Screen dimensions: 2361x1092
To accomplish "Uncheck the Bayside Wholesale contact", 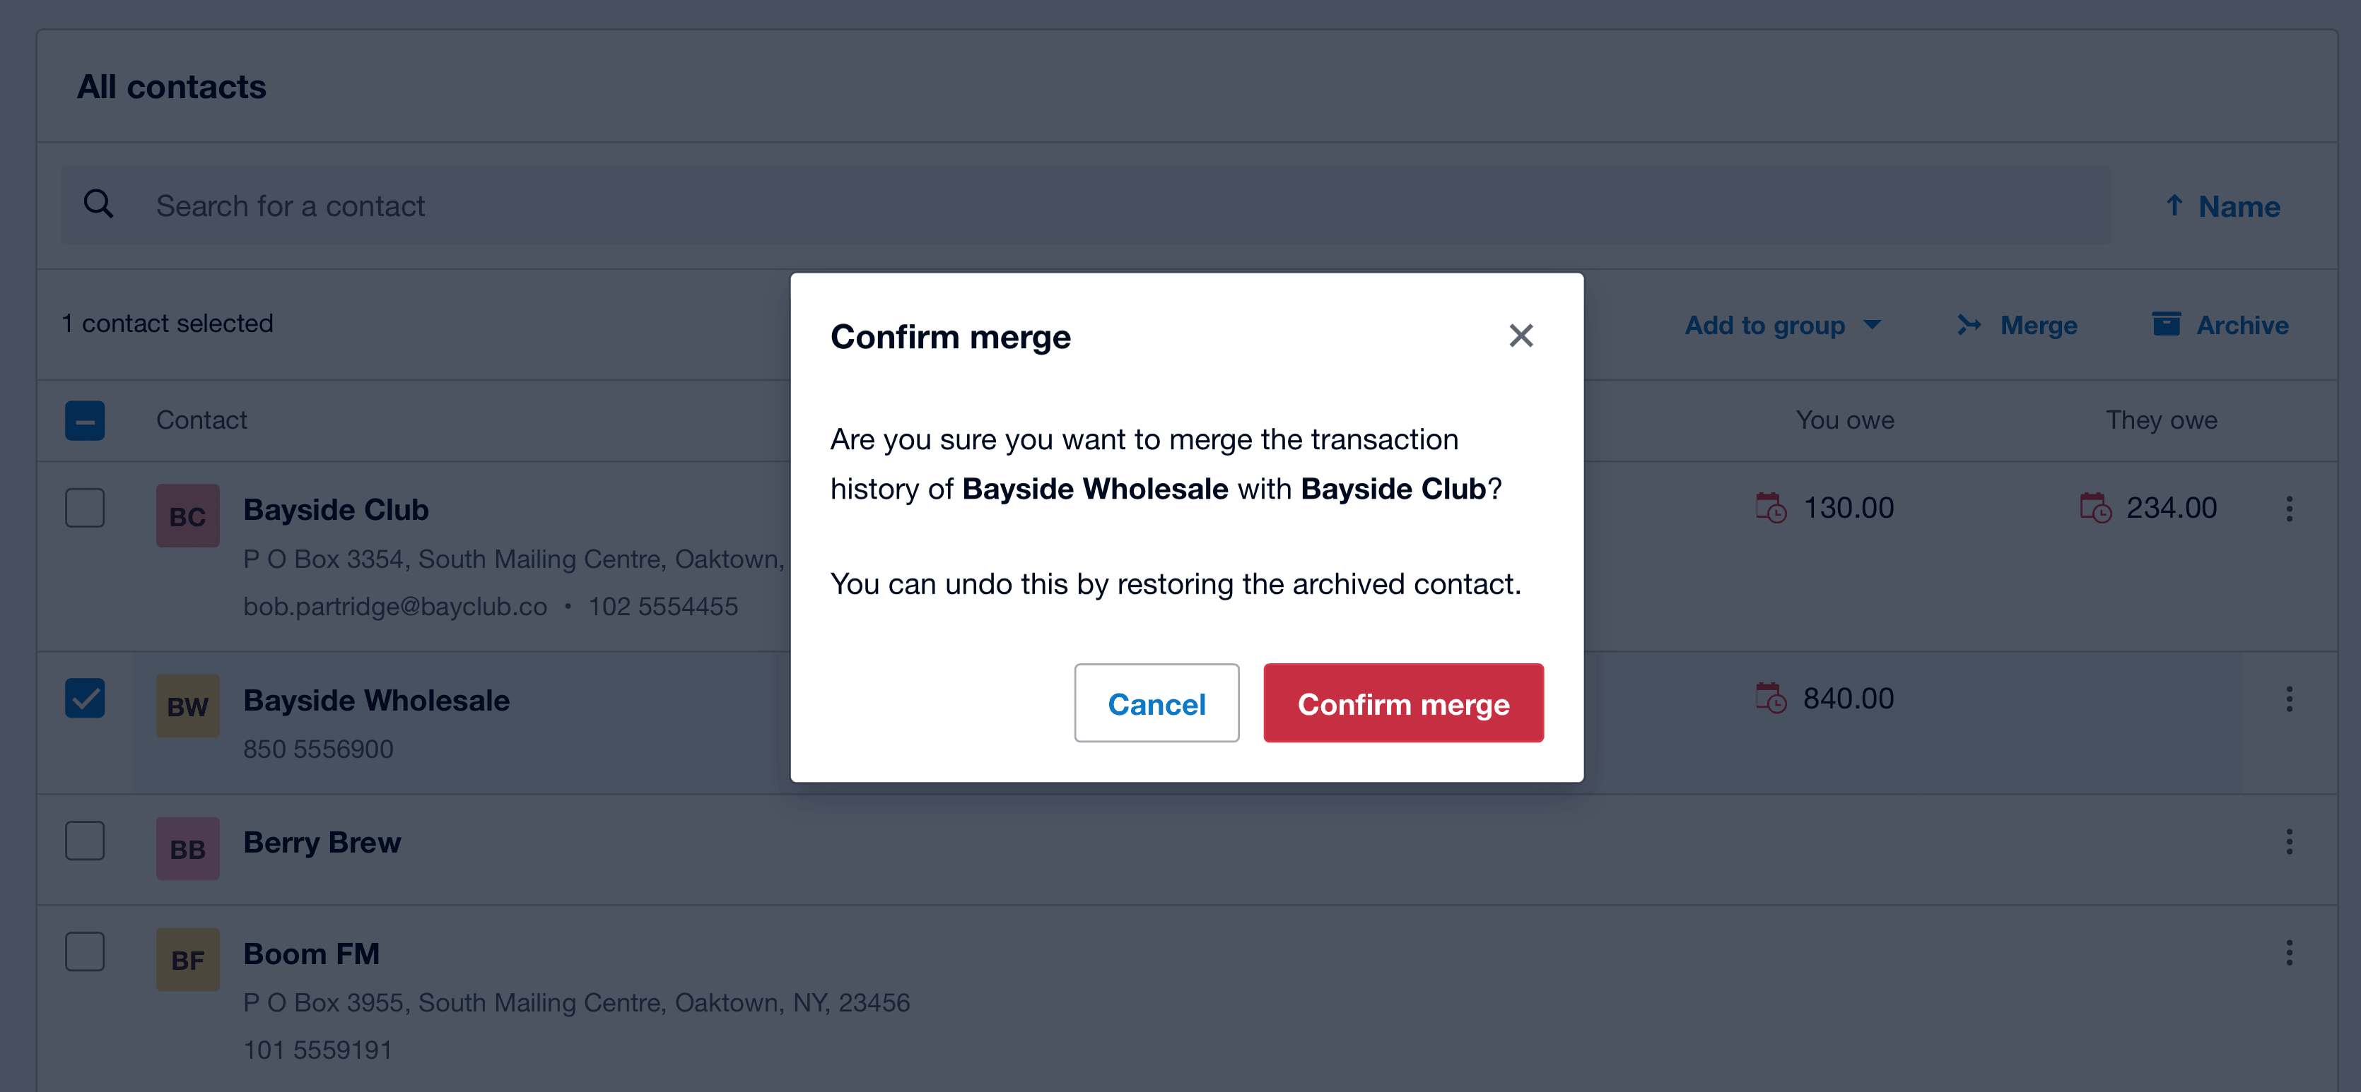I will (84, 697).
